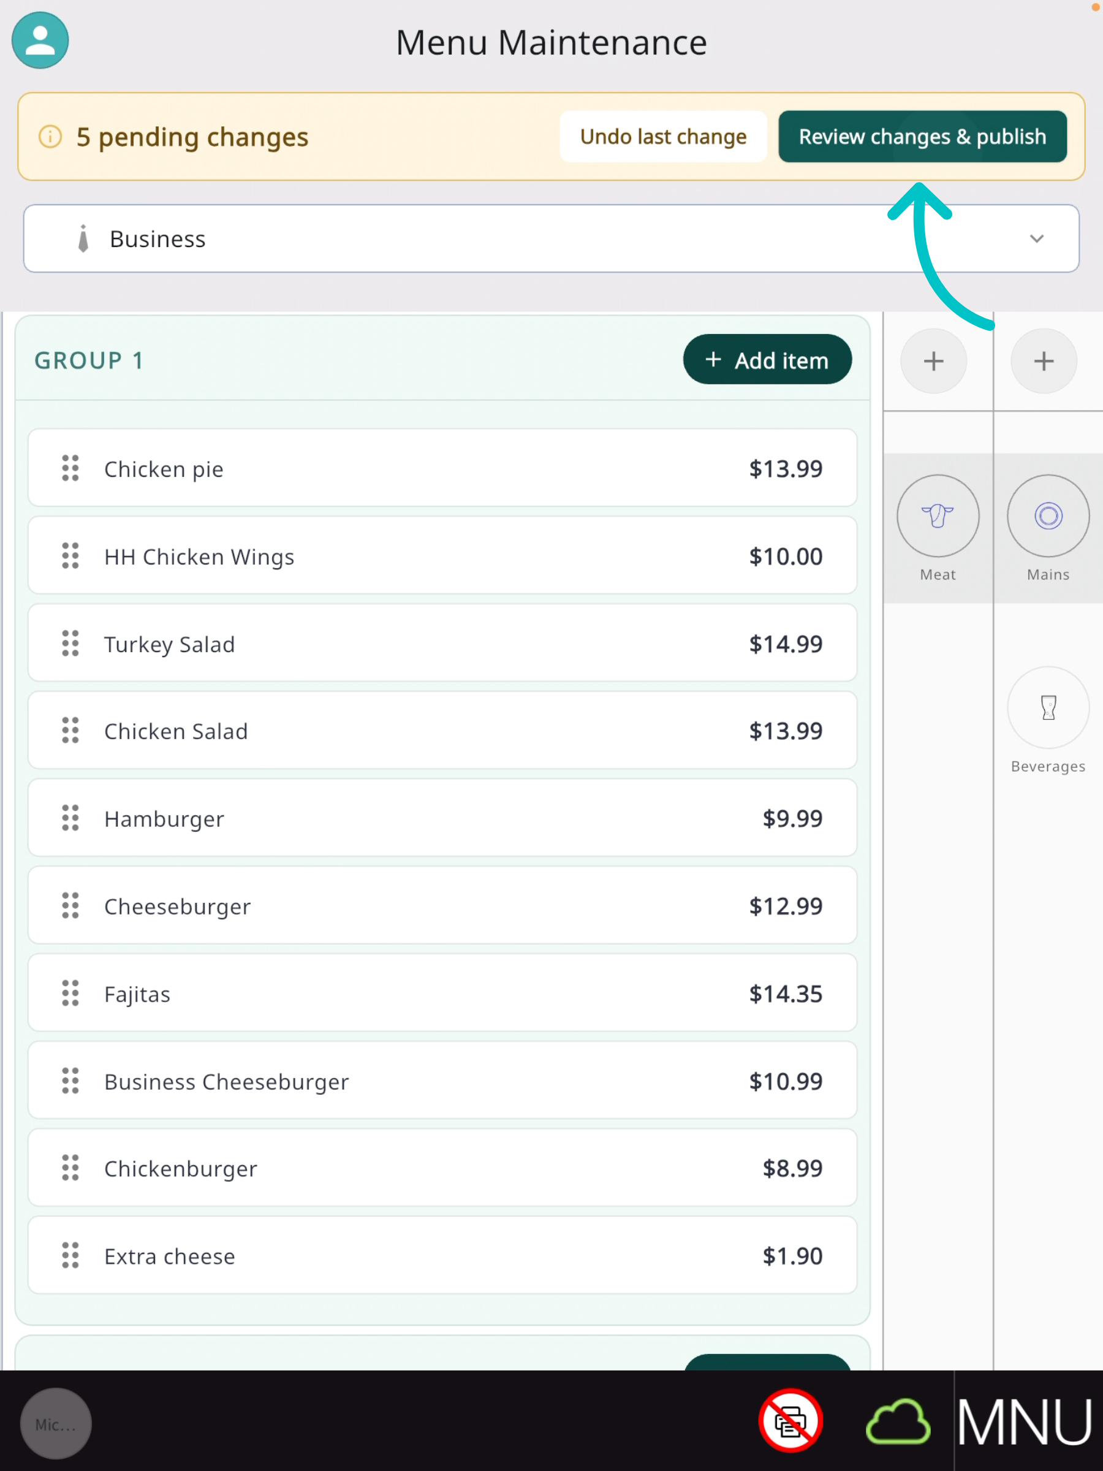Tap the green cloud sync icon
The height and width of the screenshot is (1471, 1103).
click(898, 1422)
